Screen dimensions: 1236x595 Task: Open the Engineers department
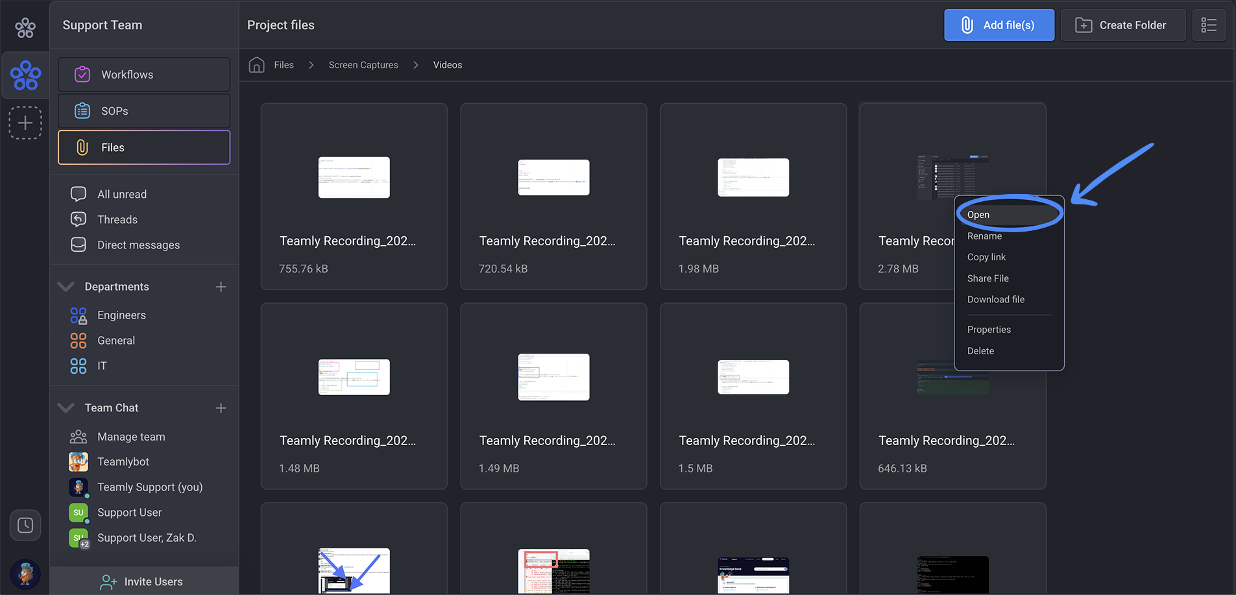point(121,315)
